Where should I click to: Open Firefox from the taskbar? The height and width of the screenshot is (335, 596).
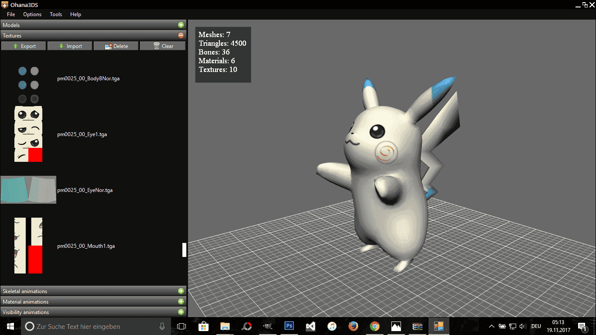(x=353, y=326)
